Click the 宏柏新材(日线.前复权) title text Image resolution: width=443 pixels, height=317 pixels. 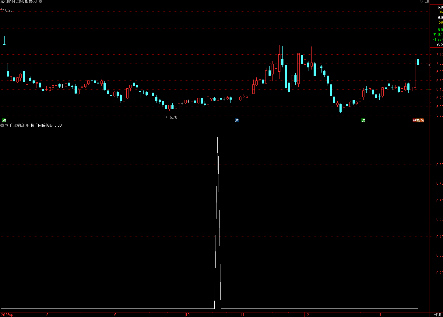point(19,1)
